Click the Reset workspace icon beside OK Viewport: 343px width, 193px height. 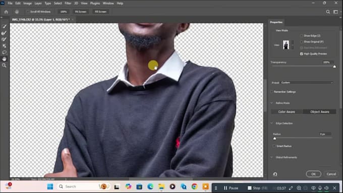tap(275, 174)
